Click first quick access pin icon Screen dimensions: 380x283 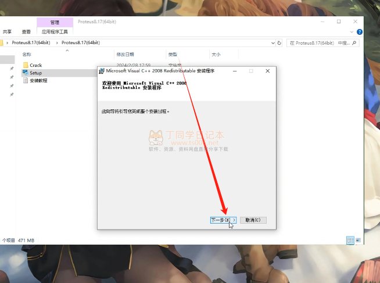point(12,69)
